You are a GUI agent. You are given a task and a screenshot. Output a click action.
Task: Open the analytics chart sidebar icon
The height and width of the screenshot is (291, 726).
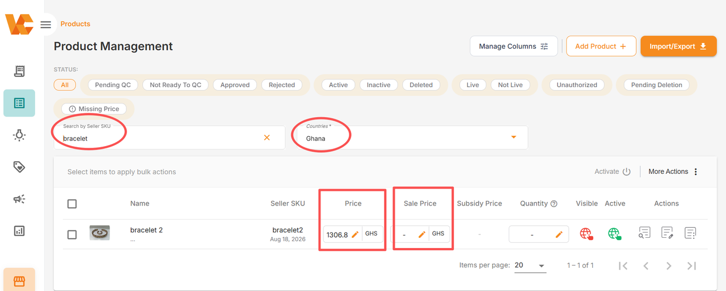pyautogui.click(x=19, y=230)
